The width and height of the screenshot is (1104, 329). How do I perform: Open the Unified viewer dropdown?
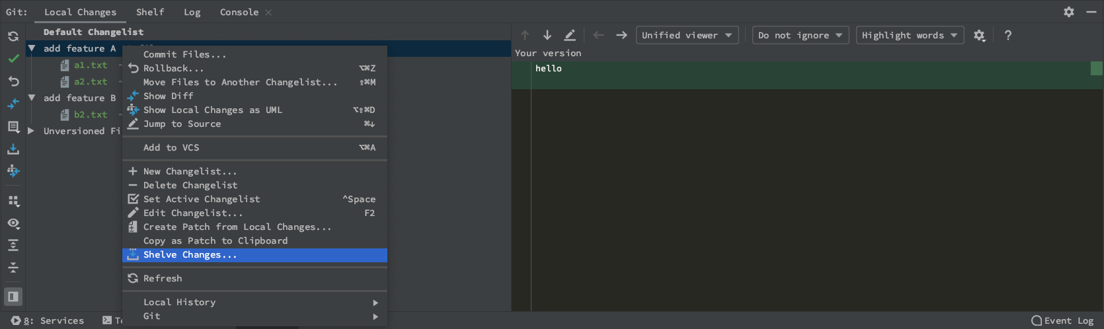687,35
